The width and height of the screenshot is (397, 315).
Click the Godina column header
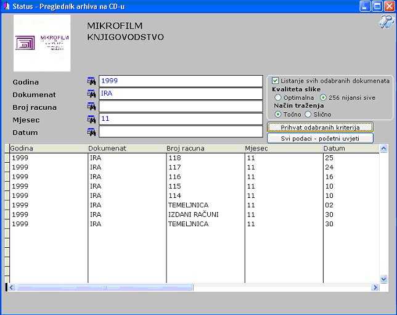(49, 149)
